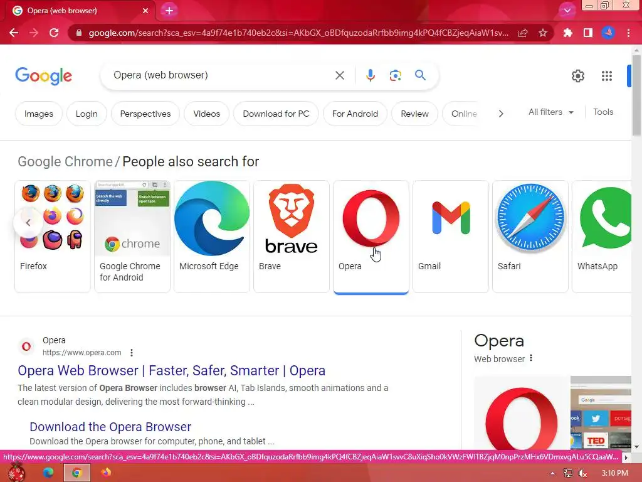The image size is (642, 482).
Task: Open the tab search dropdown arrow
Action: [x=567, y=11]
